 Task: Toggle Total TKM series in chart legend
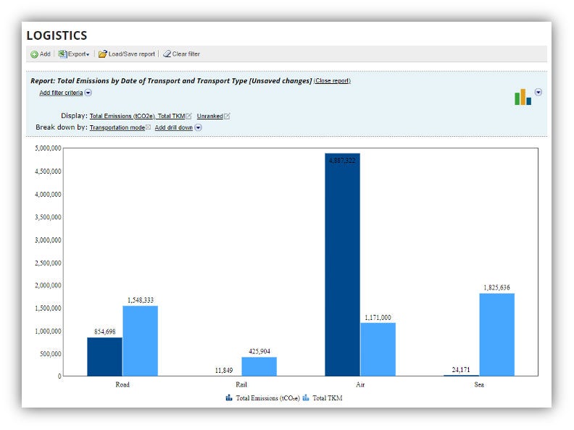306,397
